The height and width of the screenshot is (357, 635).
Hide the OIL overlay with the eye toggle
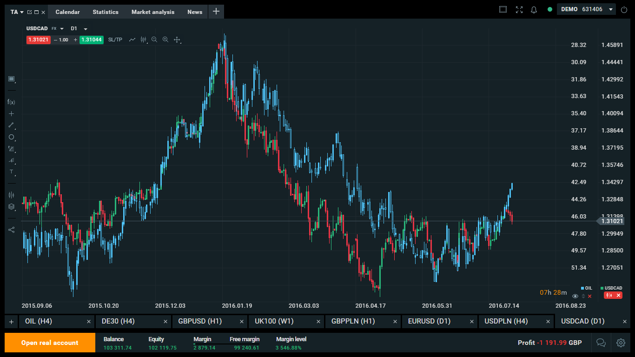pos(575,296)
